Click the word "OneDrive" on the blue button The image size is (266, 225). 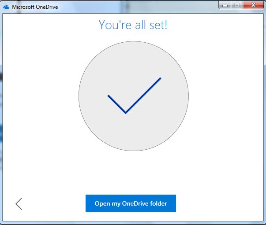click(x=135, y=203)
